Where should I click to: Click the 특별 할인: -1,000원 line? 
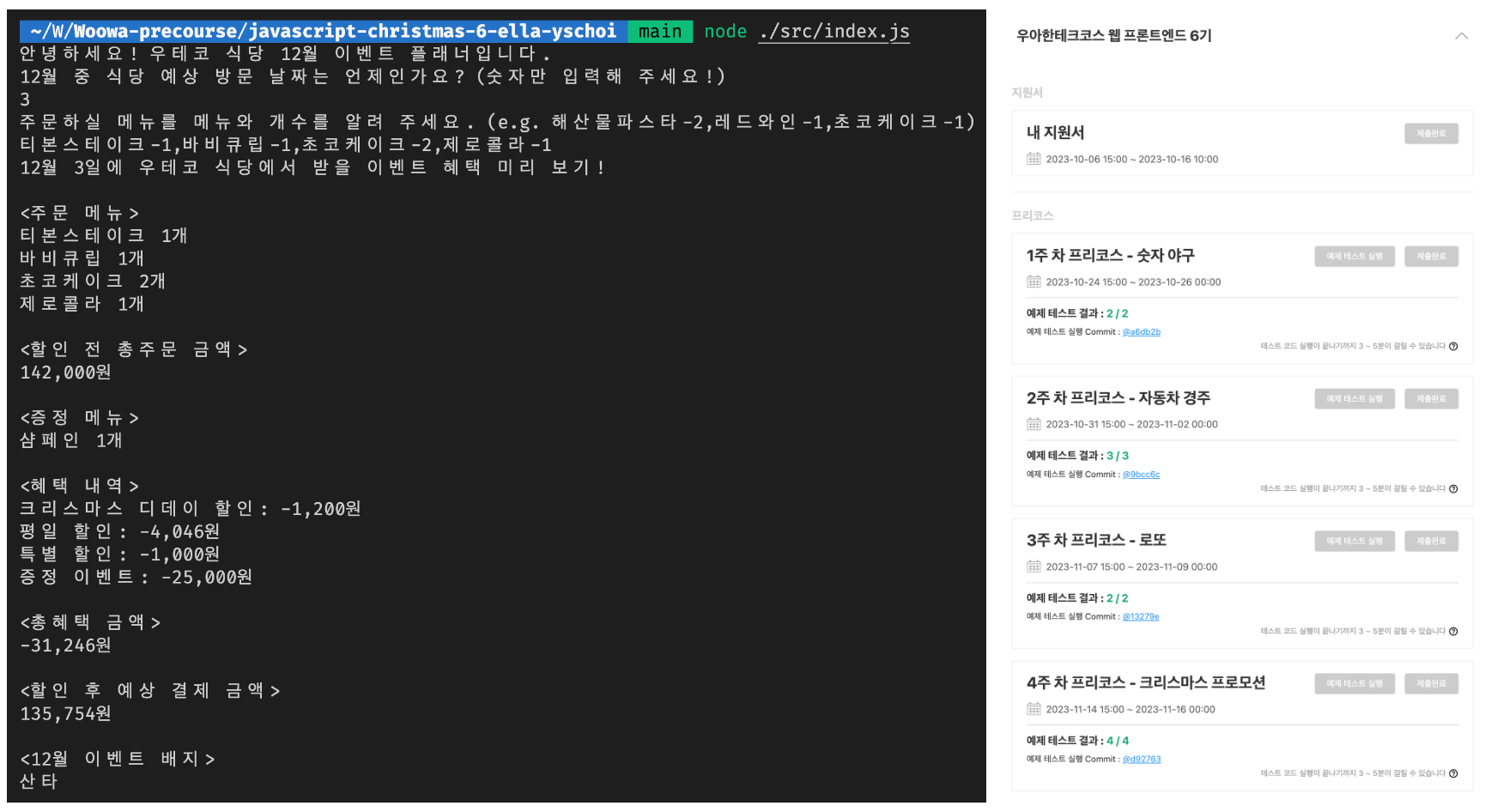[120, 554]
